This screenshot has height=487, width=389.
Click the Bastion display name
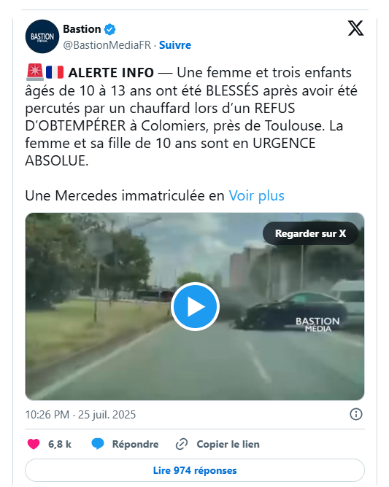[x=82, y=29]
